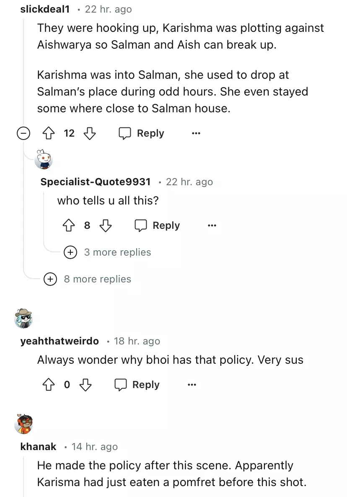Open more options on yeahthatweirdo's comment
347x497 pixels.
tap(192, 385)
